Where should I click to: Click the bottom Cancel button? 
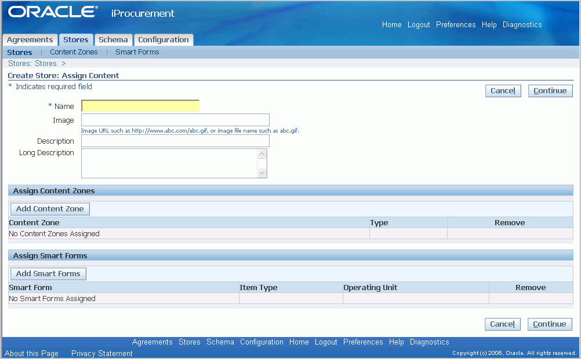pos(503,324)
